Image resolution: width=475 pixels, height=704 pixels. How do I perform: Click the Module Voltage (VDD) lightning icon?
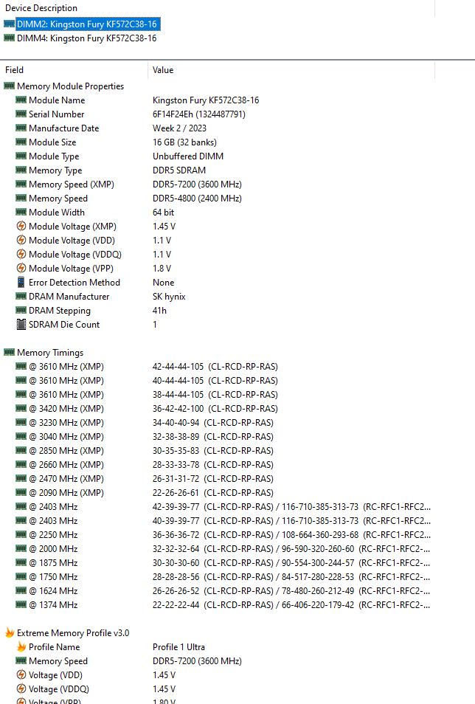(21, 240)
